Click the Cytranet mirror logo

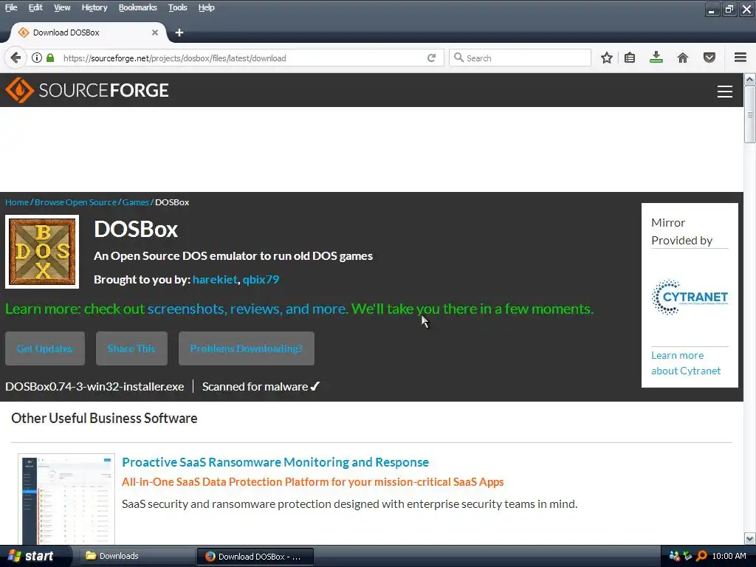click(690, 297)
